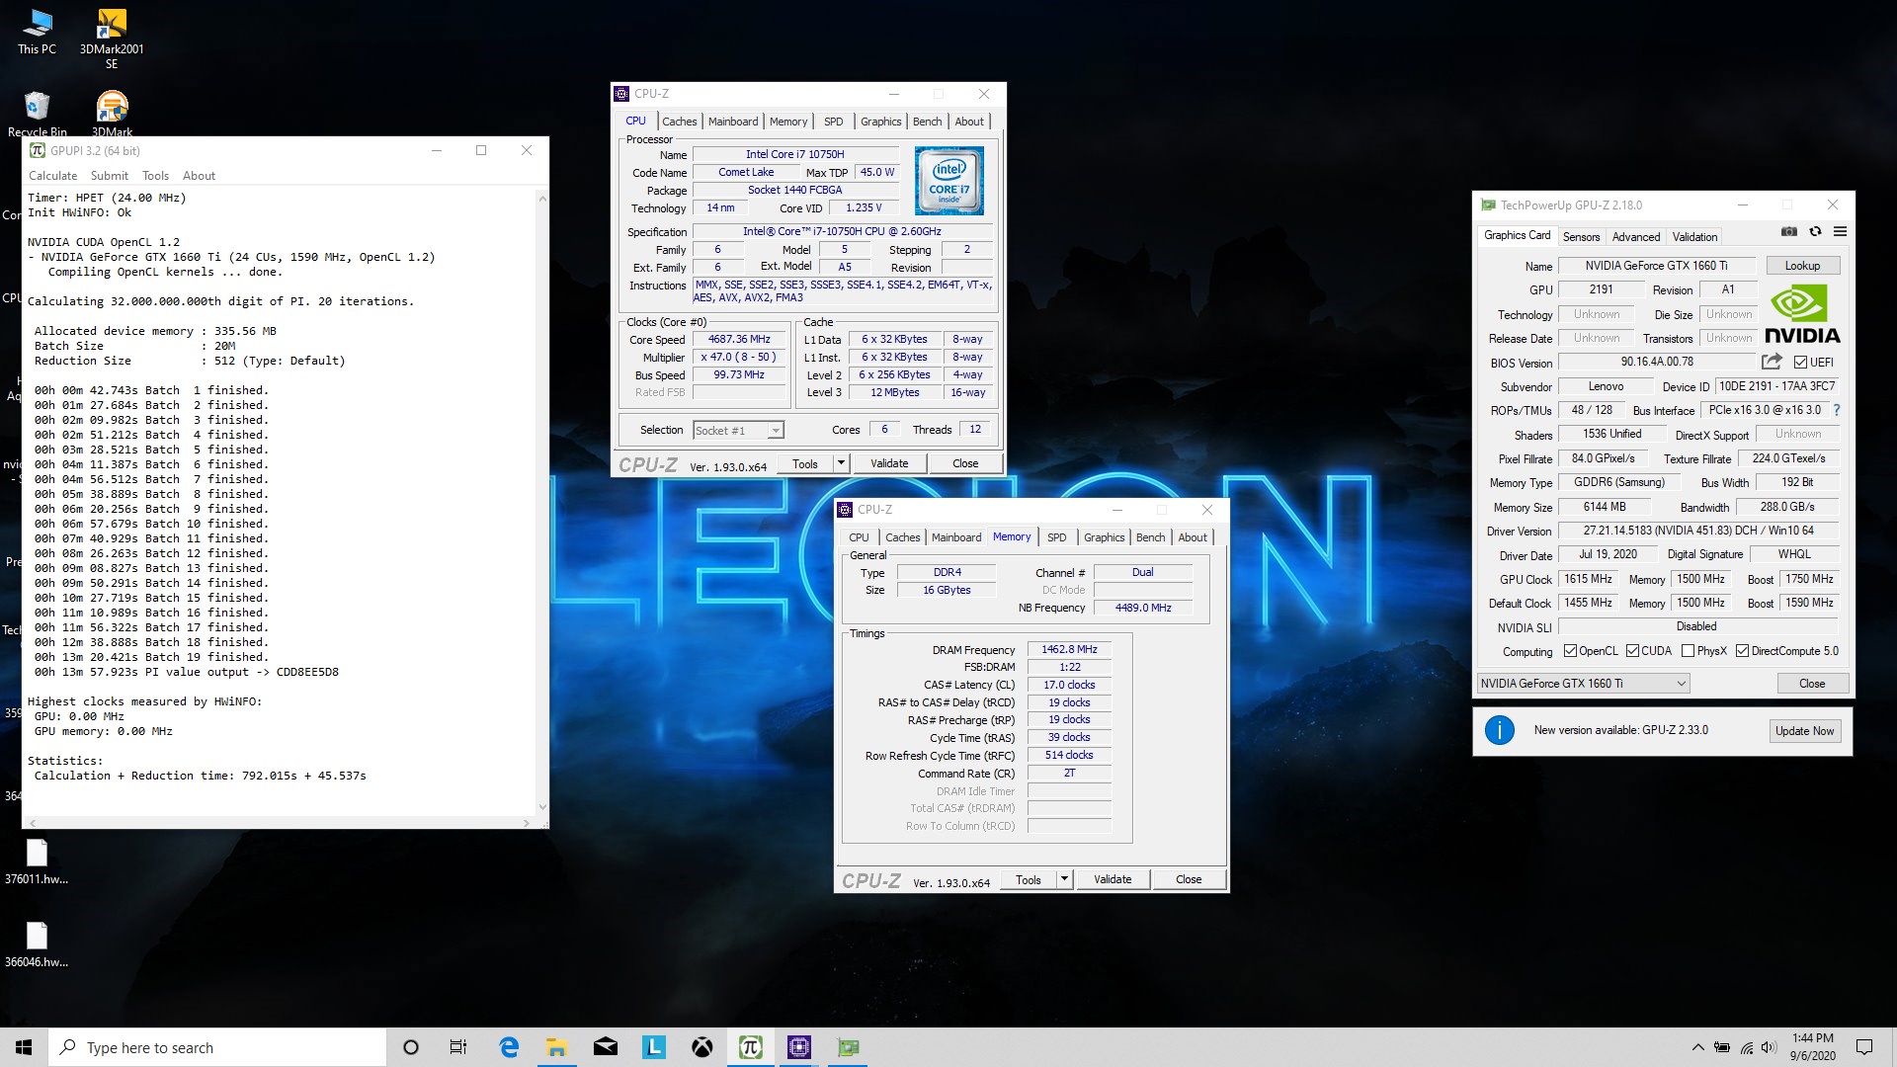Viewport: 1897px width, 1067px height.
Task: Open Task View on taskbar
Action: (x=458, y=1047)
